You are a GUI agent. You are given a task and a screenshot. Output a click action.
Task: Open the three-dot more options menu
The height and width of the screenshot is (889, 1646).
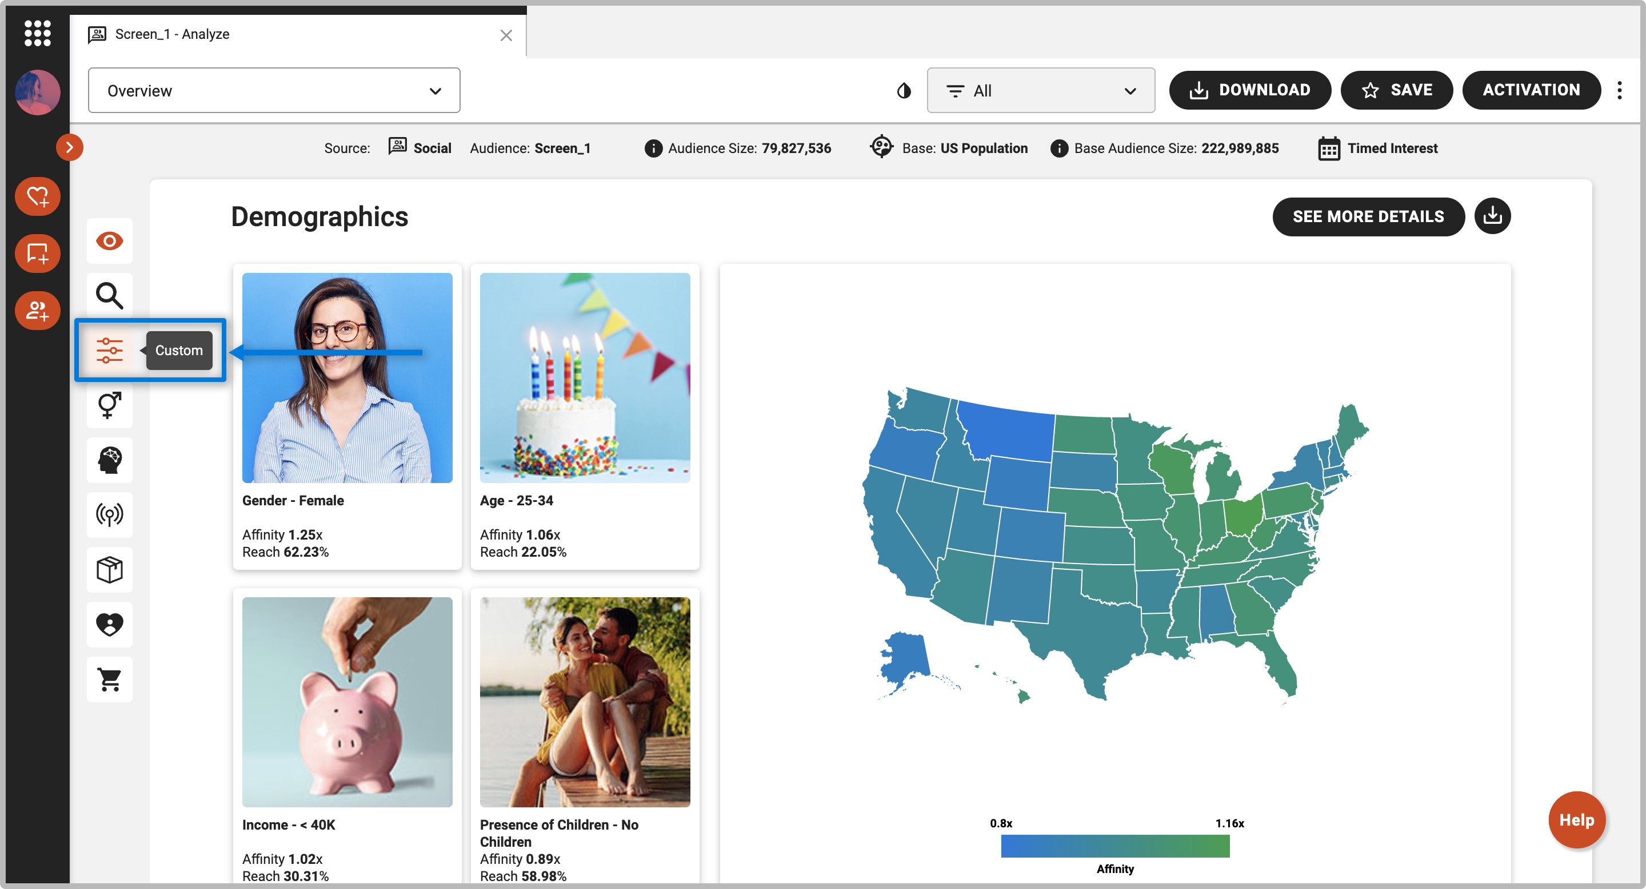tap(1619, 91)
